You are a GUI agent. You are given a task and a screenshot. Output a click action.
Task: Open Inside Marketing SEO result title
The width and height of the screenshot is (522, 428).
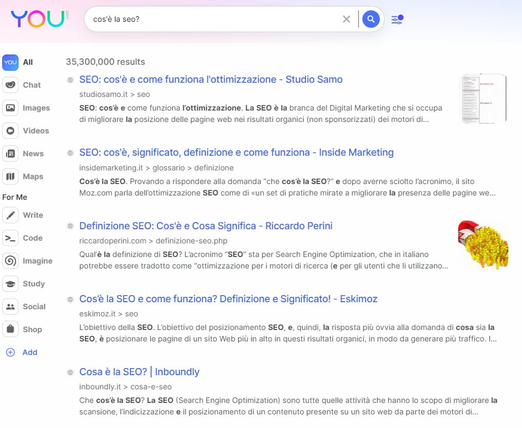tap(236, 152)
